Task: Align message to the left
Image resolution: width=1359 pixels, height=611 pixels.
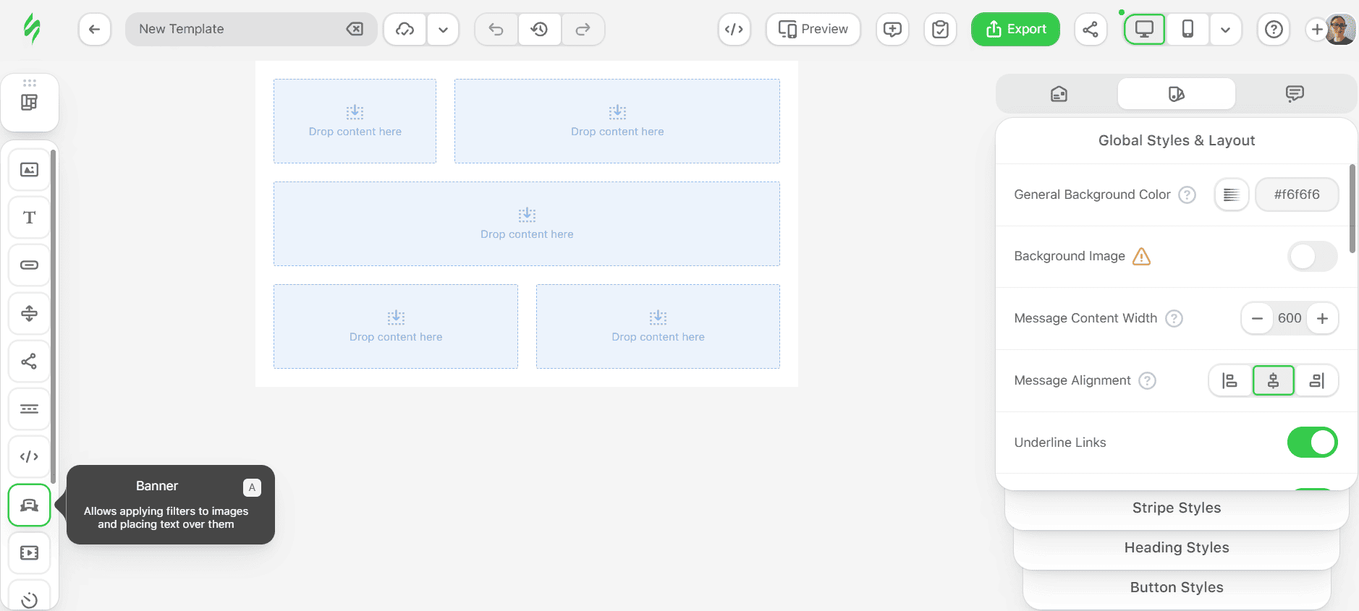Action: click(x=1230, y=381)
